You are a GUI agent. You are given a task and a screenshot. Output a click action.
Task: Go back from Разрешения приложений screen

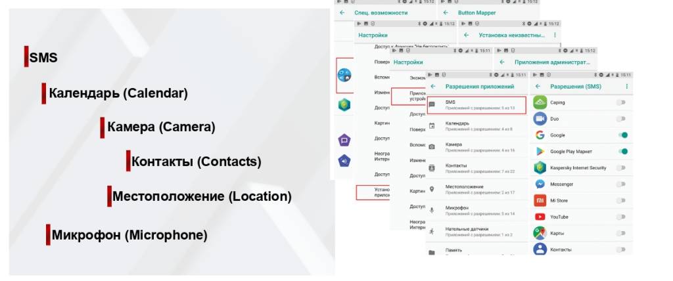pyautogui.click(x=433, y=87)
